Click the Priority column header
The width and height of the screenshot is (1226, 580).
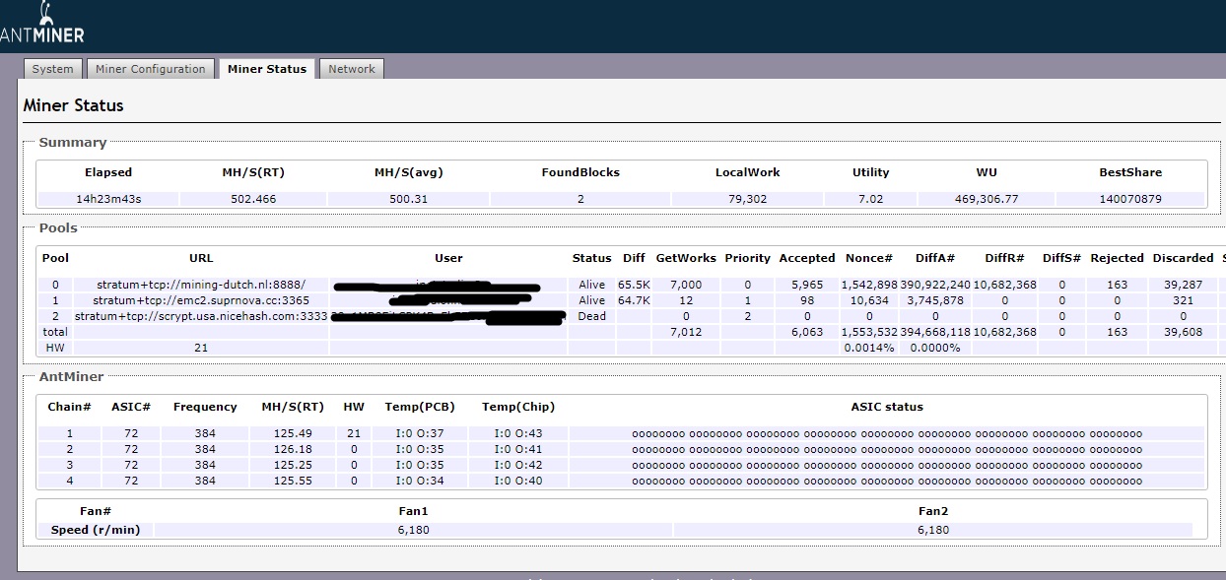[747, 258]
